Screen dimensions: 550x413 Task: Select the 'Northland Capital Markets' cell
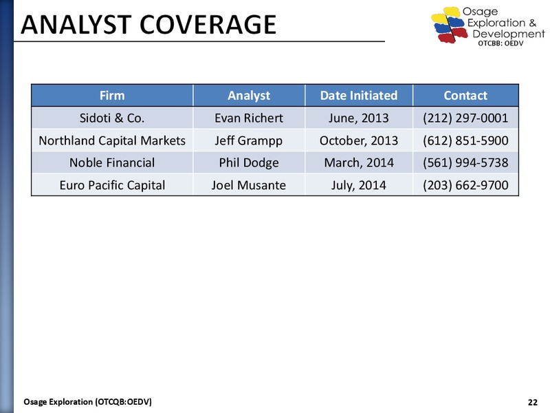click(x=112, y=140)
